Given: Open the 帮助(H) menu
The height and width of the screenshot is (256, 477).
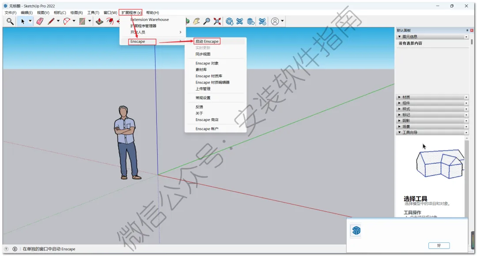Looking at the screenshot, I should pos(152,12).
